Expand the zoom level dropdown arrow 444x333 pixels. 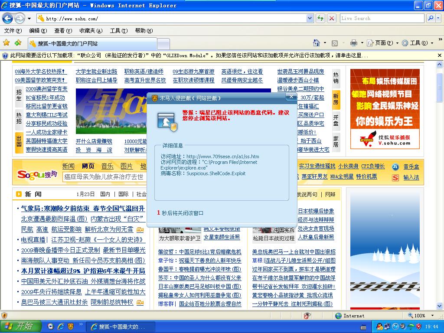click(x=432, y=316)
